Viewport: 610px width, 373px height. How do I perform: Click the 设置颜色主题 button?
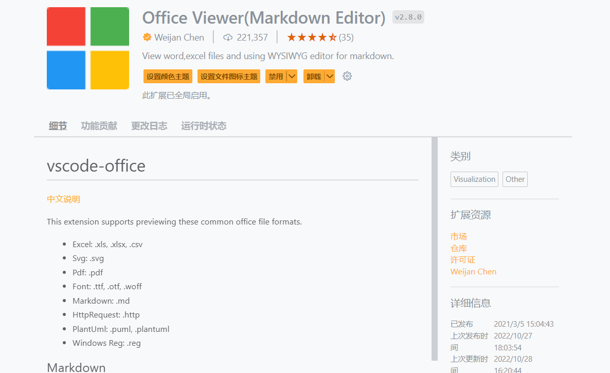pos(168,77)
